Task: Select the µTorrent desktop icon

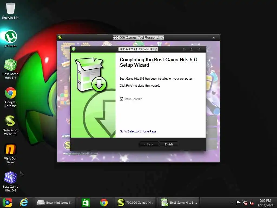Action: [x=11, y=39]
